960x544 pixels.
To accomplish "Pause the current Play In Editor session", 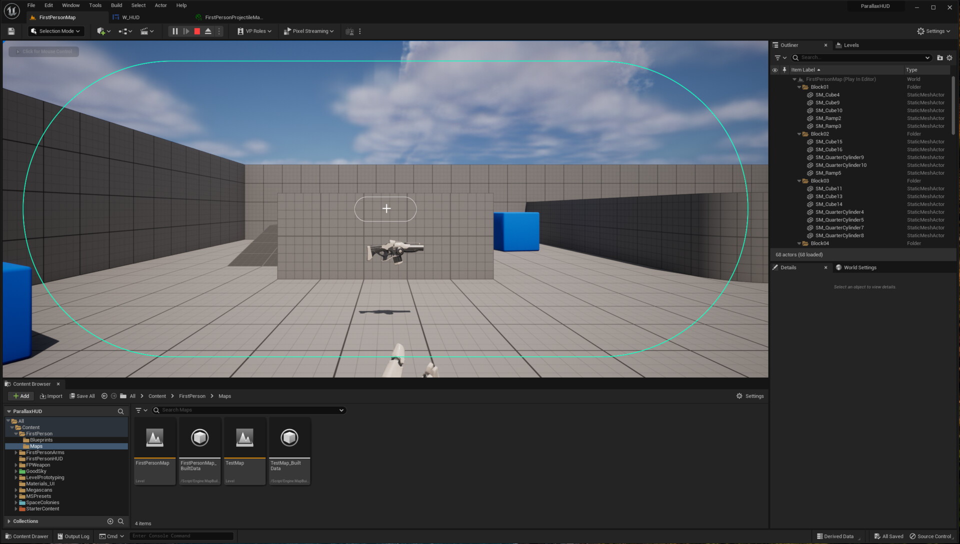I will (x=175, y=31).
